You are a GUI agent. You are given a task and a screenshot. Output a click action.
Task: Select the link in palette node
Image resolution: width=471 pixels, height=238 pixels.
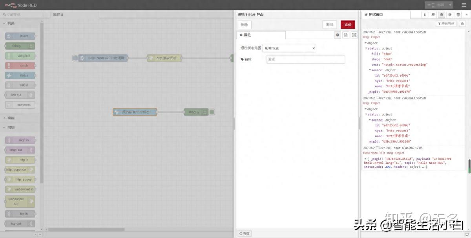pyautogui.click(x=20, y=85)
